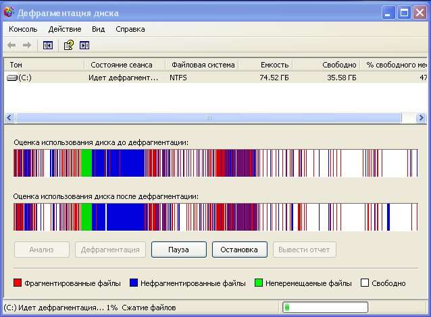Image resolution: width=431 pixels, height=317 pixels.
Task: Minimize the Disk Defragmenter window
Action: [x=388, y=13]
